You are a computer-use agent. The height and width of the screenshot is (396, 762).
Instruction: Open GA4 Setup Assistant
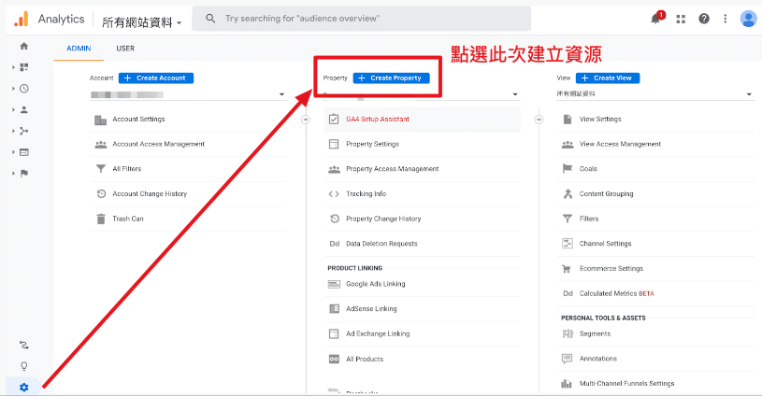[377, 120]
